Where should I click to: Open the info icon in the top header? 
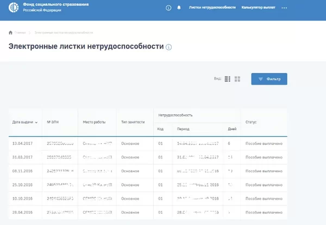coord(167,8)
